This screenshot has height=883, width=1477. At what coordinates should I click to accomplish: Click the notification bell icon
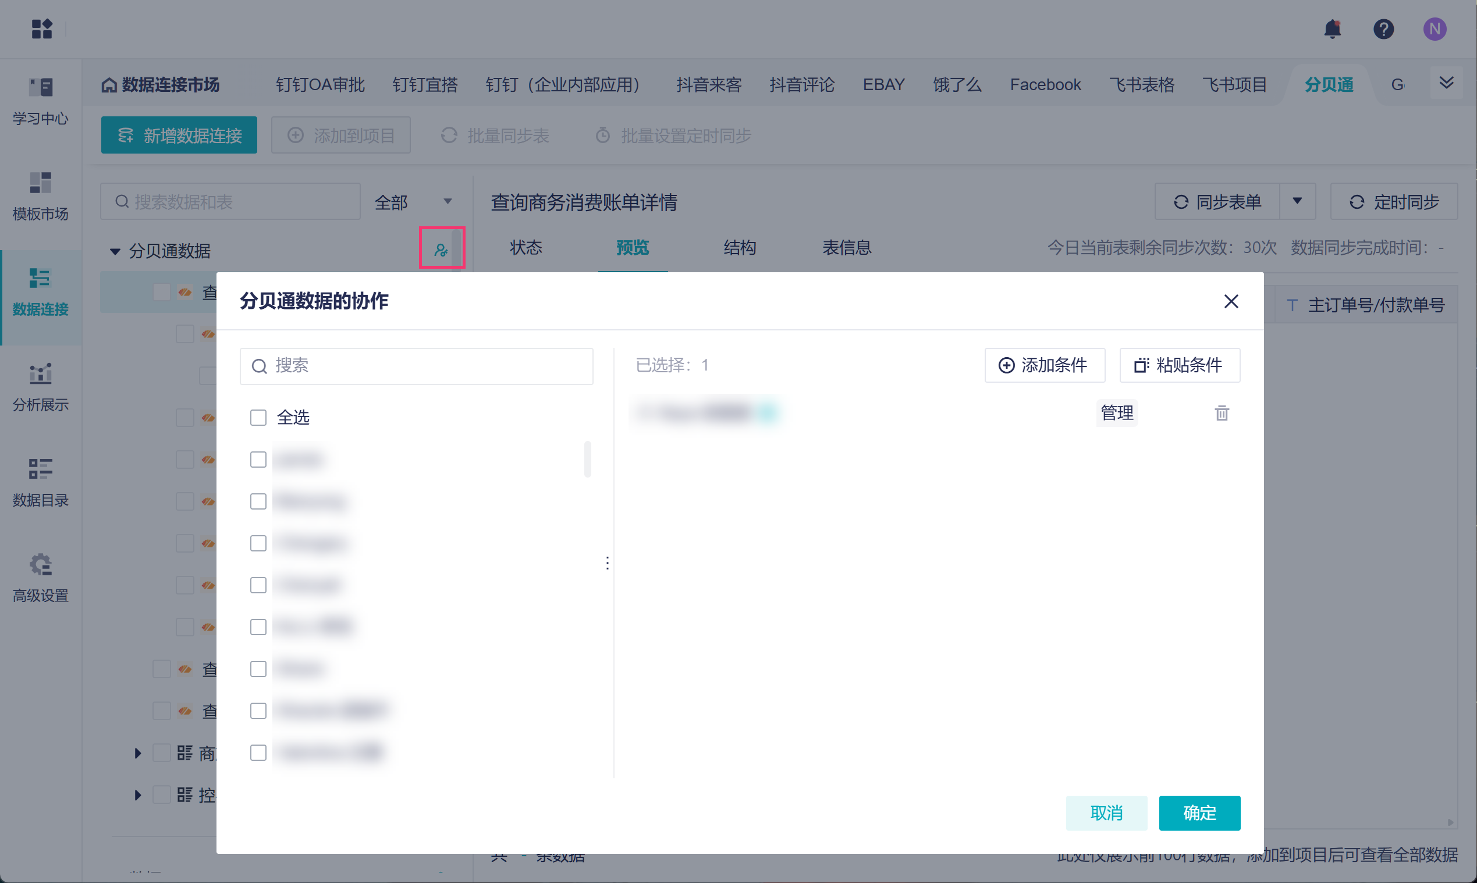click(1332, 29)
